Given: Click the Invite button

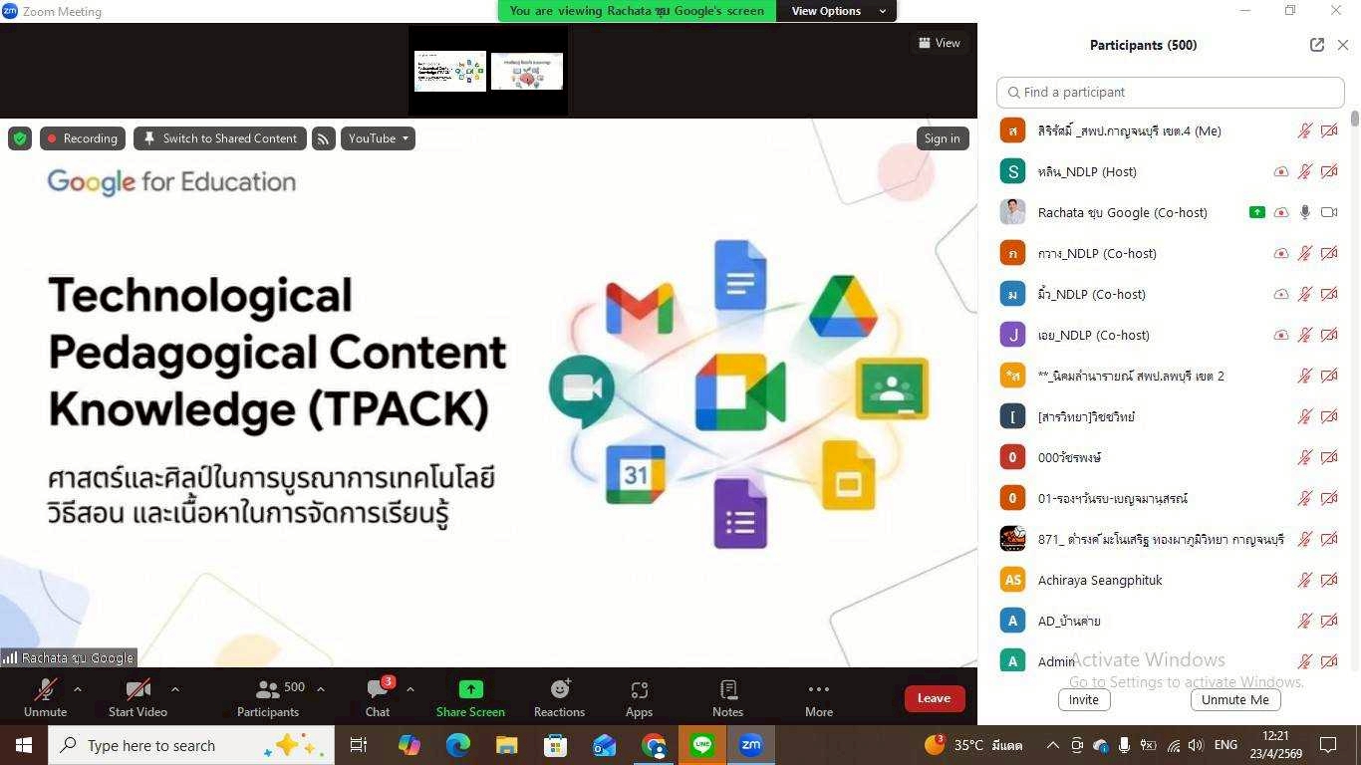Looking at the screenshot, I should (x=1084, y=699).
